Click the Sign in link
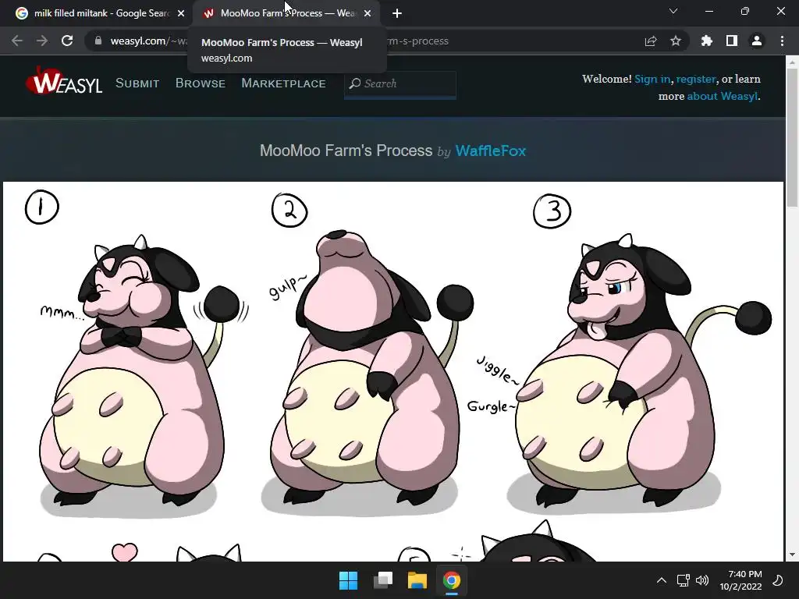Image resolution: width=799 pixels, height=599 pixels. pos(652,79)
